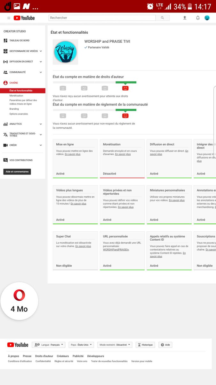
Task: Click the Communauté people icon
Action: click(5, 72)
